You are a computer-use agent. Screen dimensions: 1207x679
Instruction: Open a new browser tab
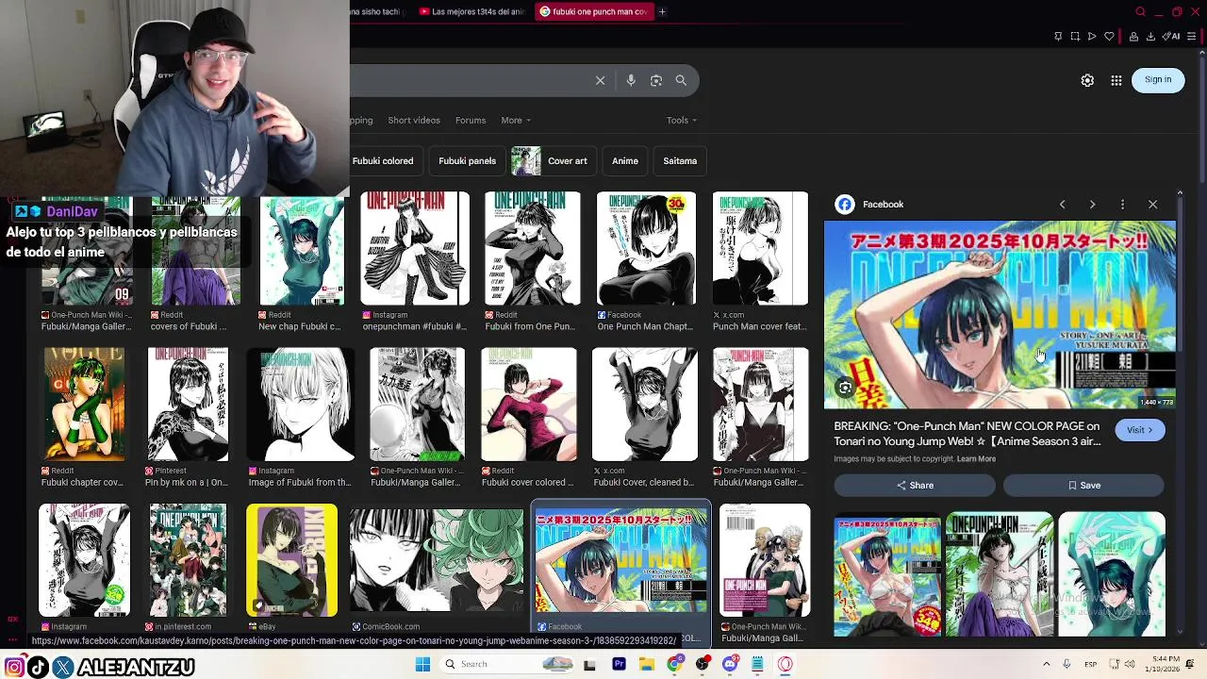coord(662,11)
